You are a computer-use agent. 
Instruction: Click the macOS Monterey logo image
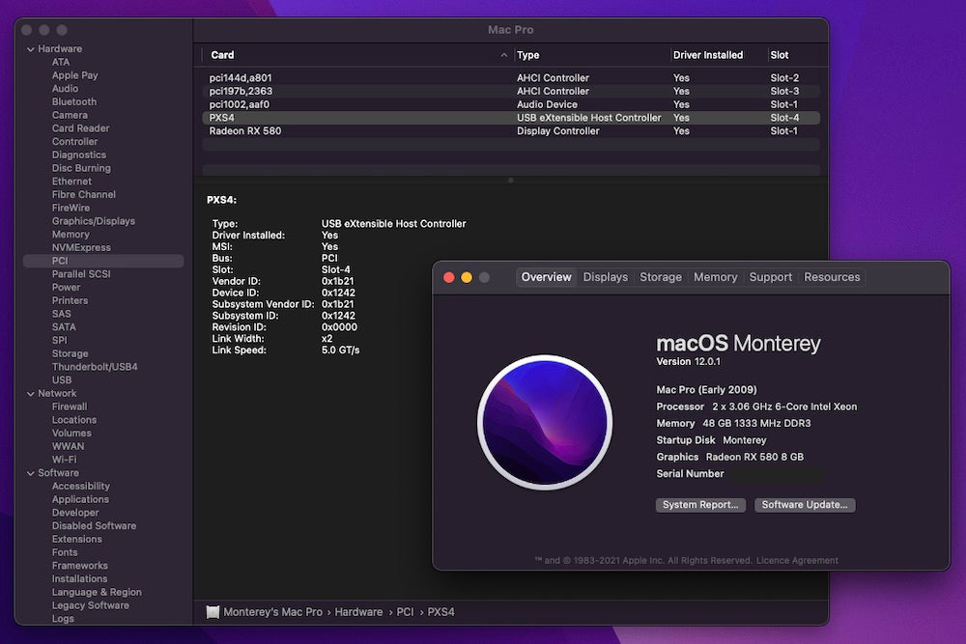tap(545, 423)
